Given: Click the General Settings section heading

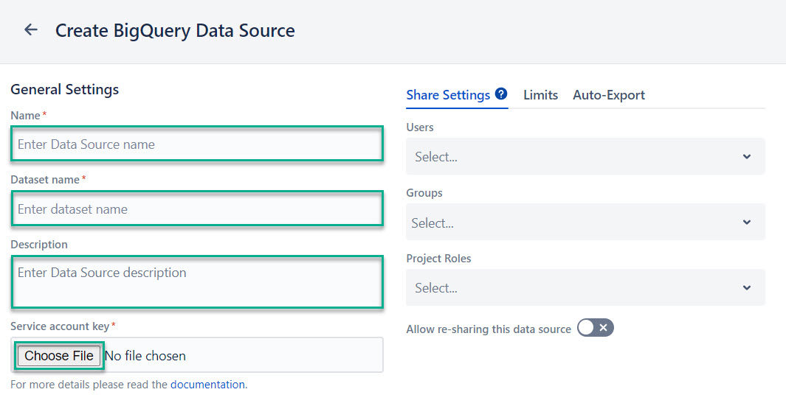Looking at the screenshot, I should 65,90.
